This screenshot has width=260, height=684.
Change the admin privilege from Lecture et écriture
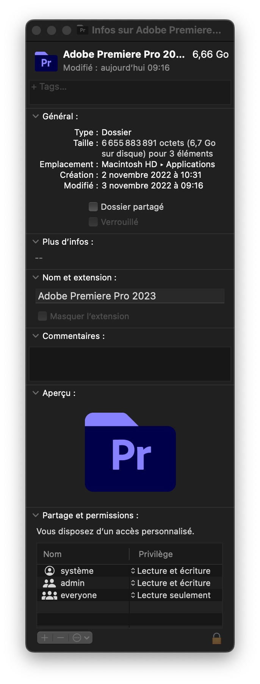(x=171, y=583)
